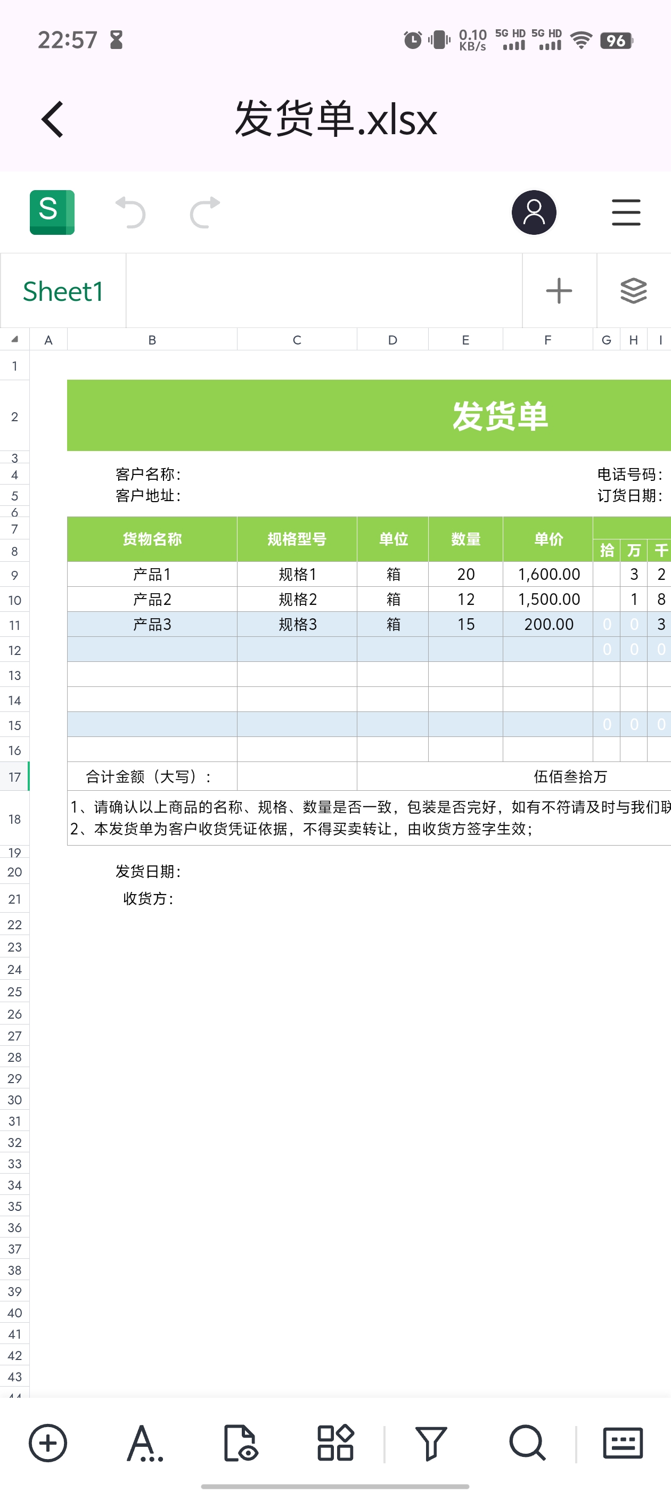This screenshot has height=1491, width=671.
Task: Open the tools grid icon
Action: (x=335, y=1443)
